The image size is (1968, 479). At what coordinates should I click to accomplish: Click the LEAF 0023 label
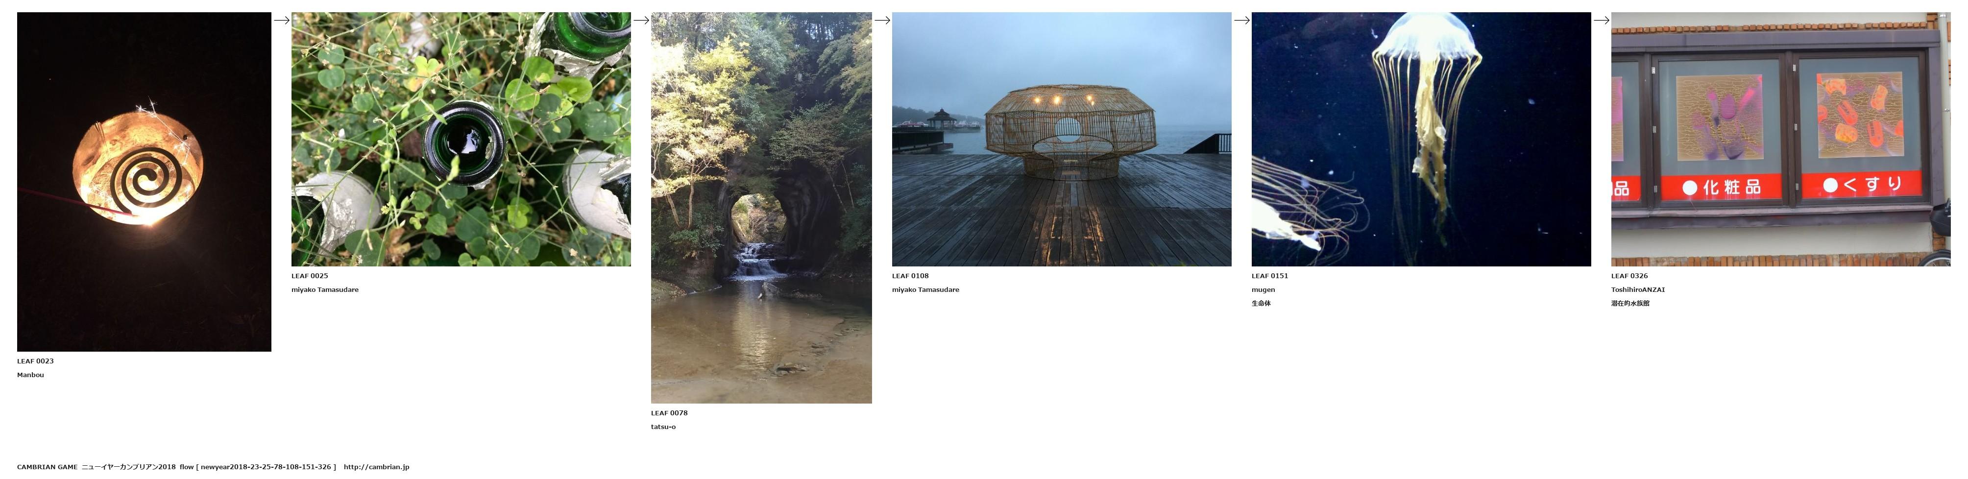pos(35,361)
